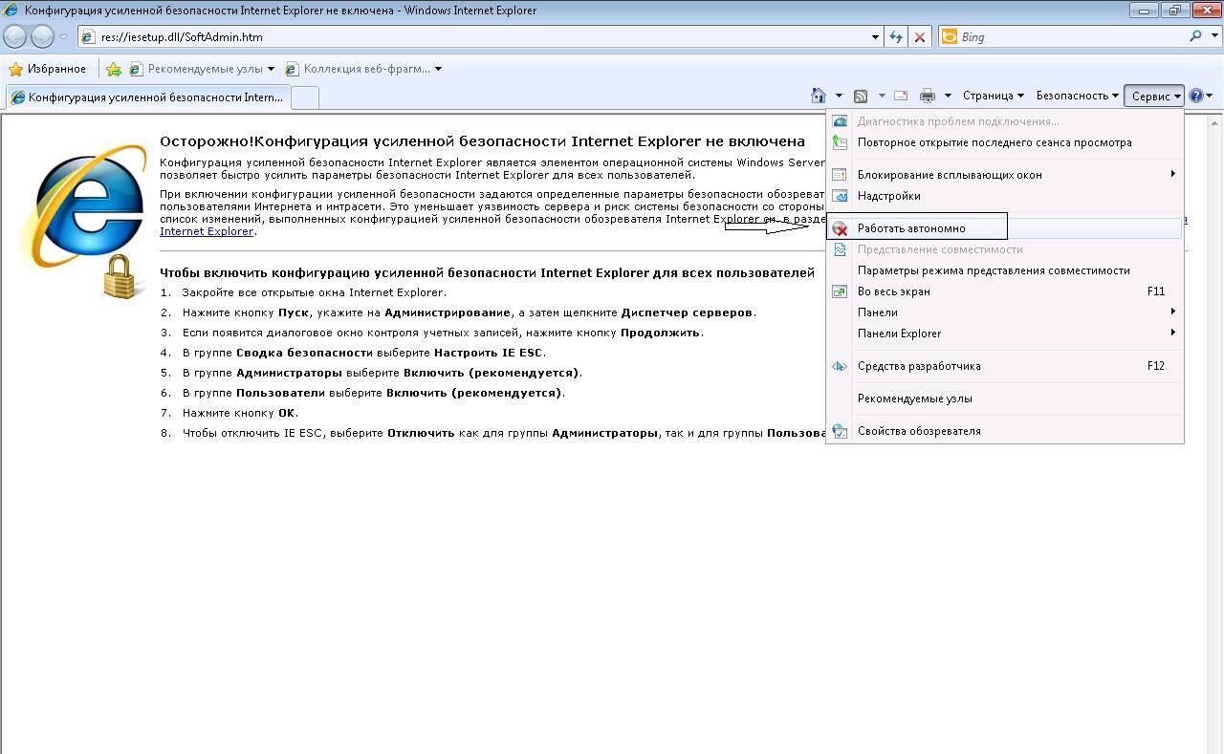Expand the Рекомендуемые узлы favorites dropdown
1224x754 pixels.
(x=271, y=69)
